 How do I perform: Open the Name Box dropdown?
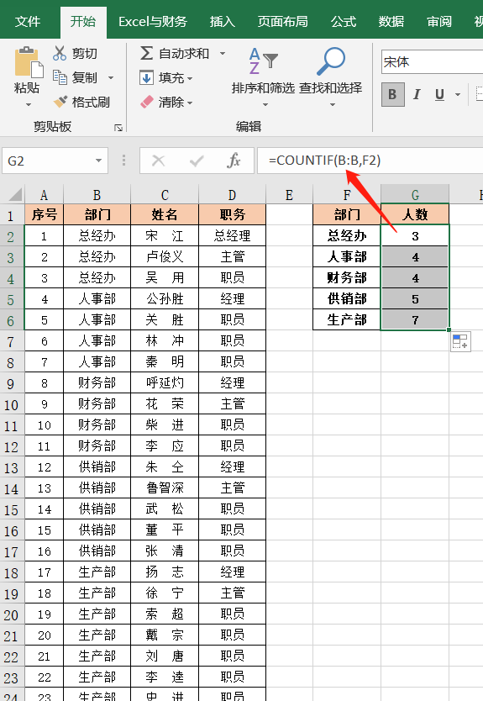[98, 161]
